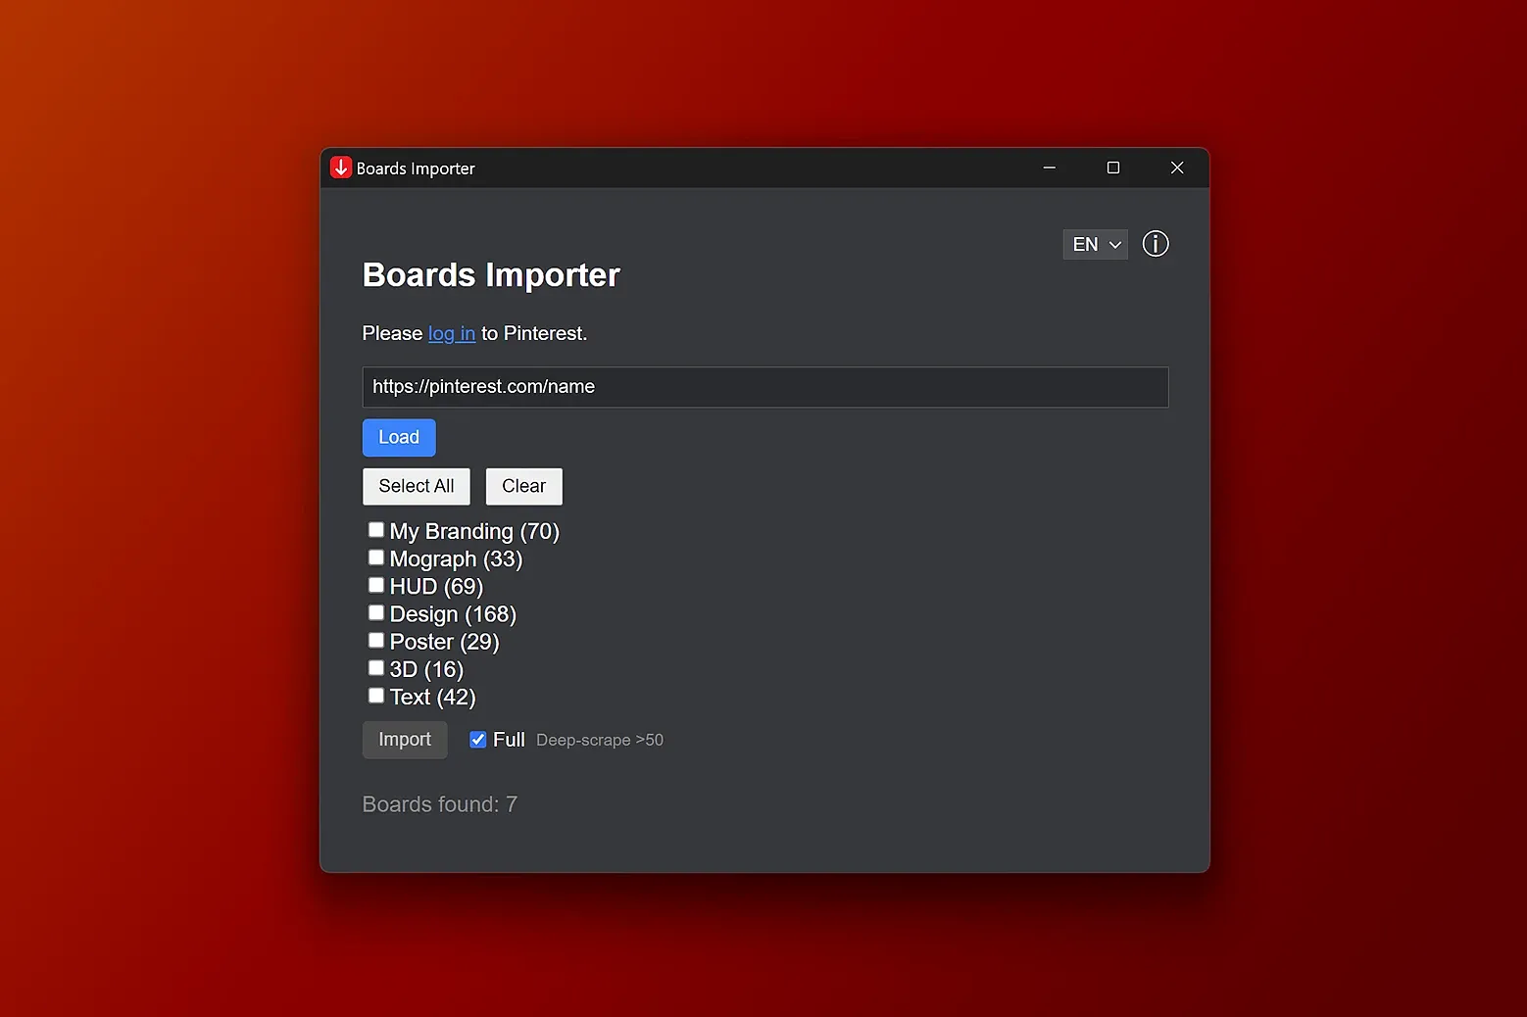Check the Mograph (33) board
1527x1017 pixels.
pyautogui.click(x=376, y=557)
